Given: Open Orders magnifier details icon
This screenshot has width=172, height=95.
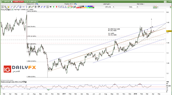Looking at the screenshot, I should click(x=37, y=4).
